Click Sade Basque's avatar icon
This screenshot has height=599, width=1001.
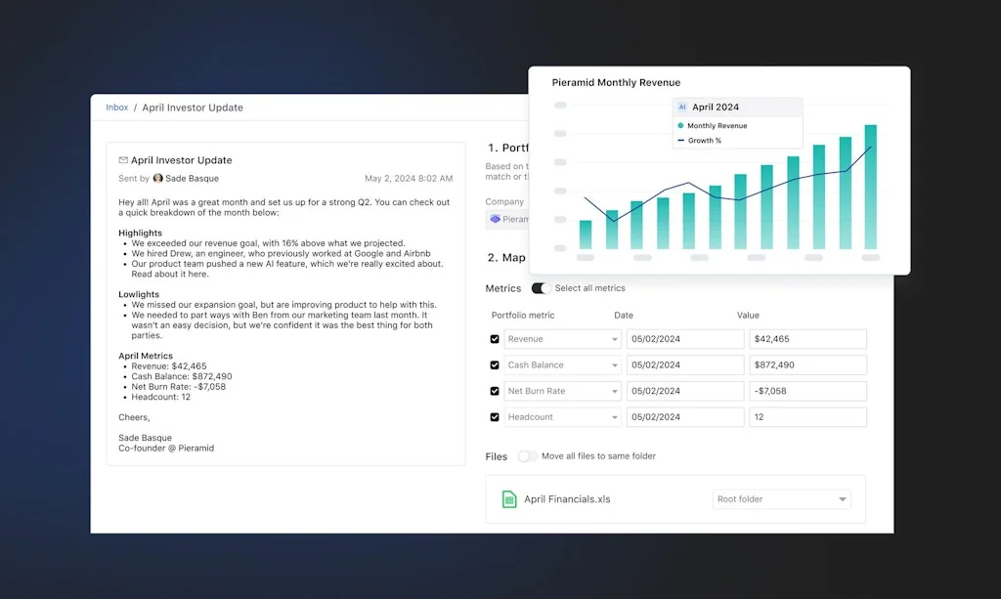point(159,178)
